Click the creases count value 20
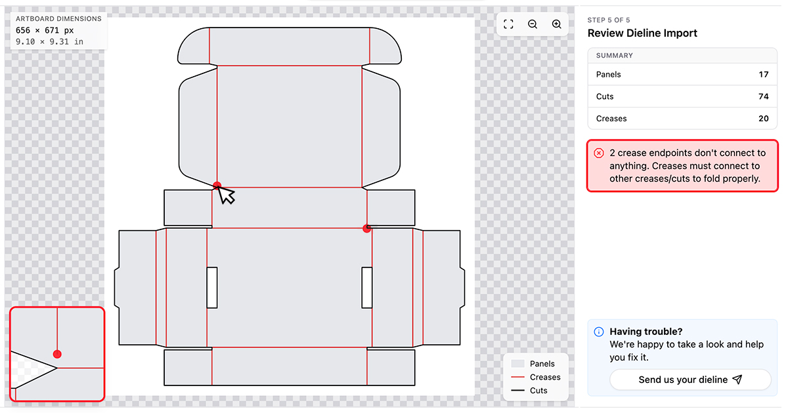The height and width of the screenshot is (413, 788). pos(763,119)
